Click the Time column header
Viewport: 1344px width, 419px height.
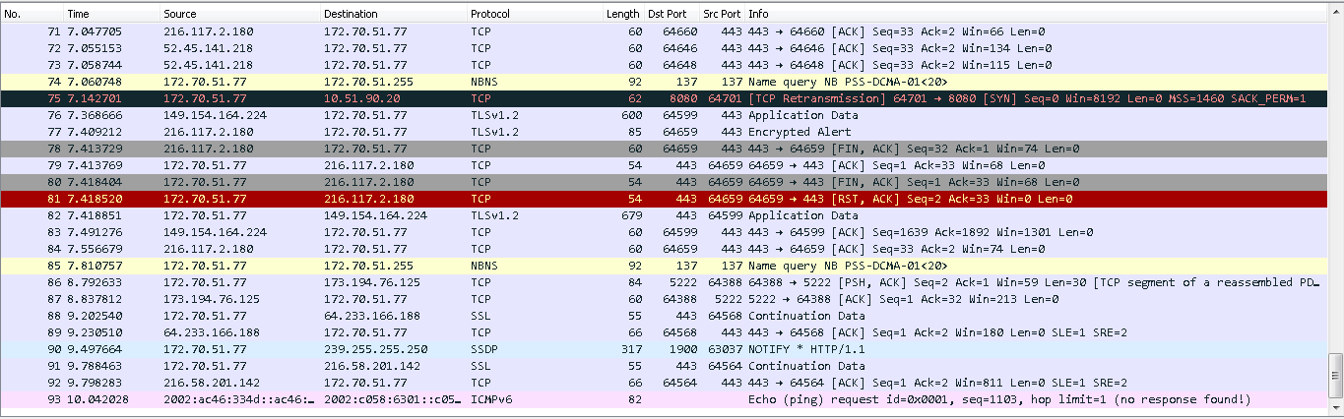[x=110, y=14]
